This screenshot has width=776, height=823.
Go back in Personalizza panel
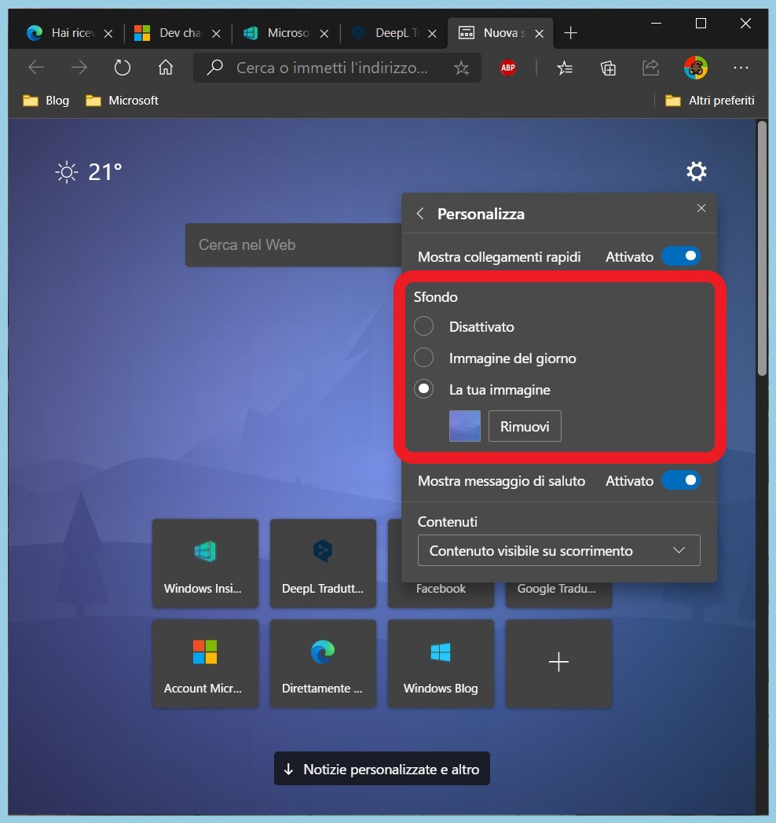[420, 214]
